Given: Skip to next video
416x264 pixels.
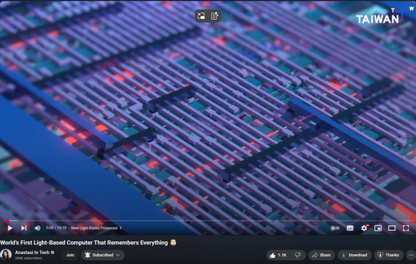Looking at the screenshot, I should 24,228.
